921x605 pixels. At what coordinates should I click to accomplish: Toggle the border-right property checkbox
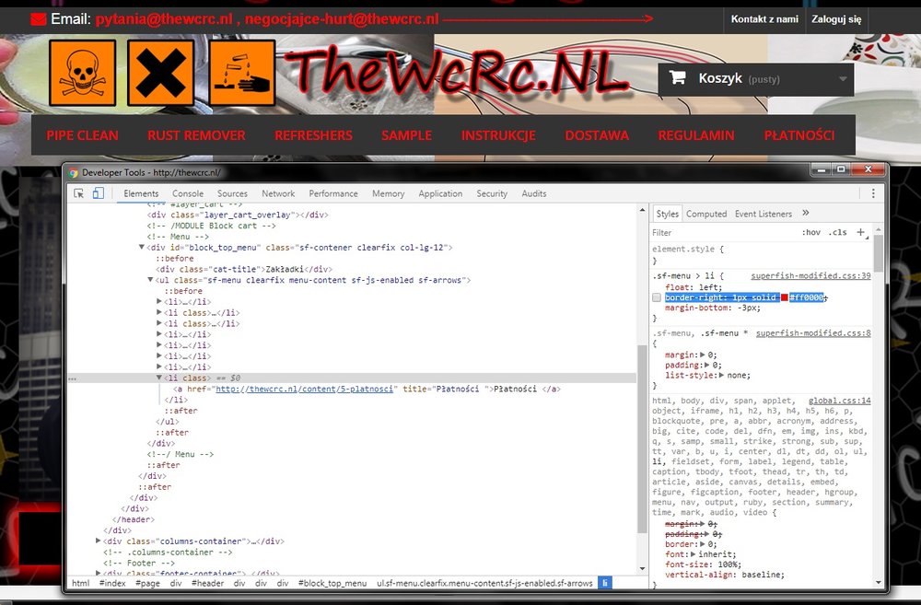[x=657, y=297]
